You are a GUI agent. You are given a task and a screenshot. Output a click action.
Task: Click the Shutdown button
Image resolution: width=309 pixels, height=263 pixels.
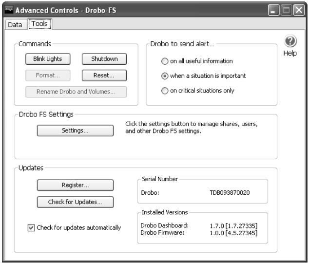point(104,59)
